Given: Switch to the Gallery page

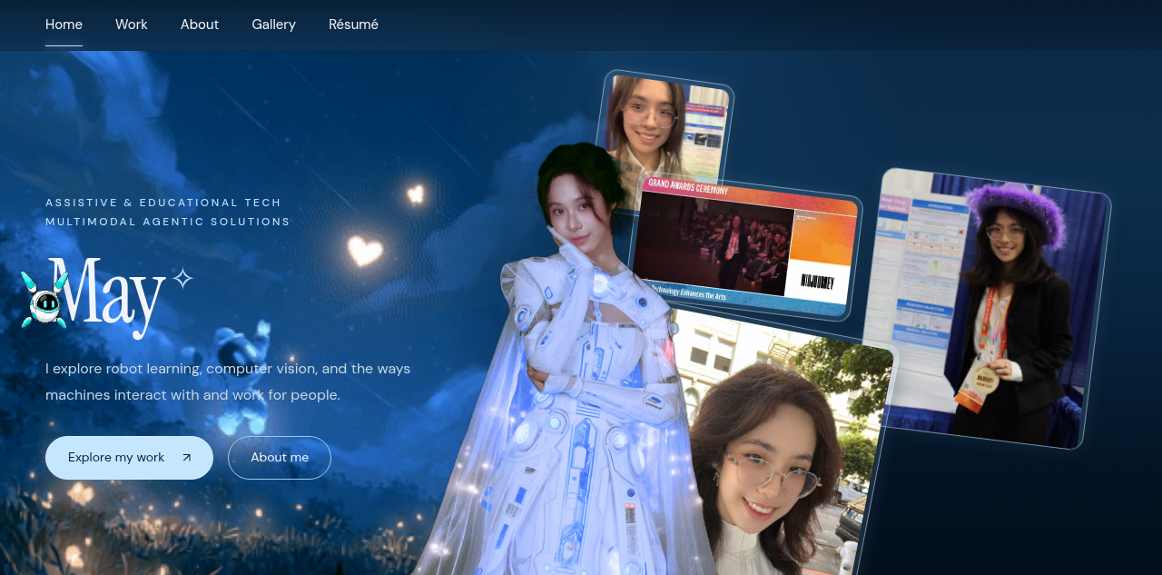Looking at the screenshot, I should coord(274,25).
